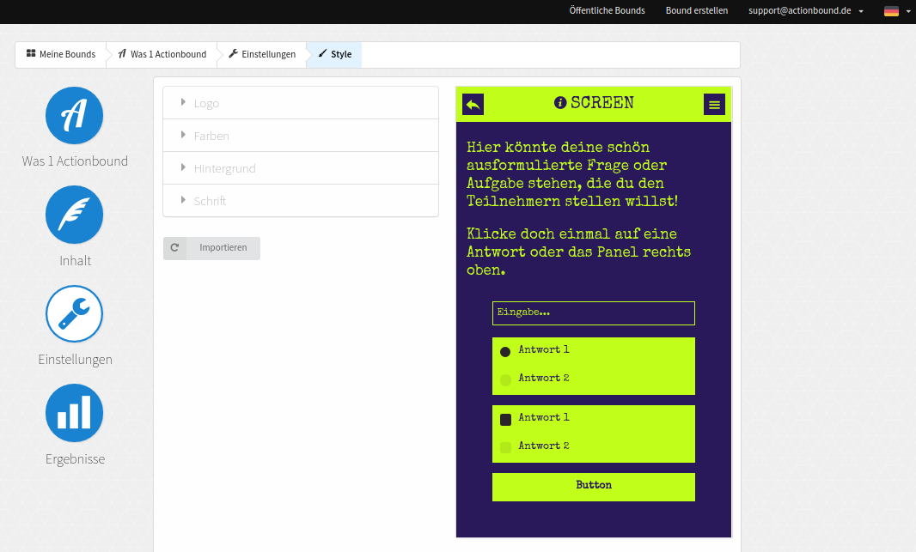Image resolution: width=916 pixels, height=552 pixels.
Task: Open the Inhalt feather icon
Action: [74, 215]
